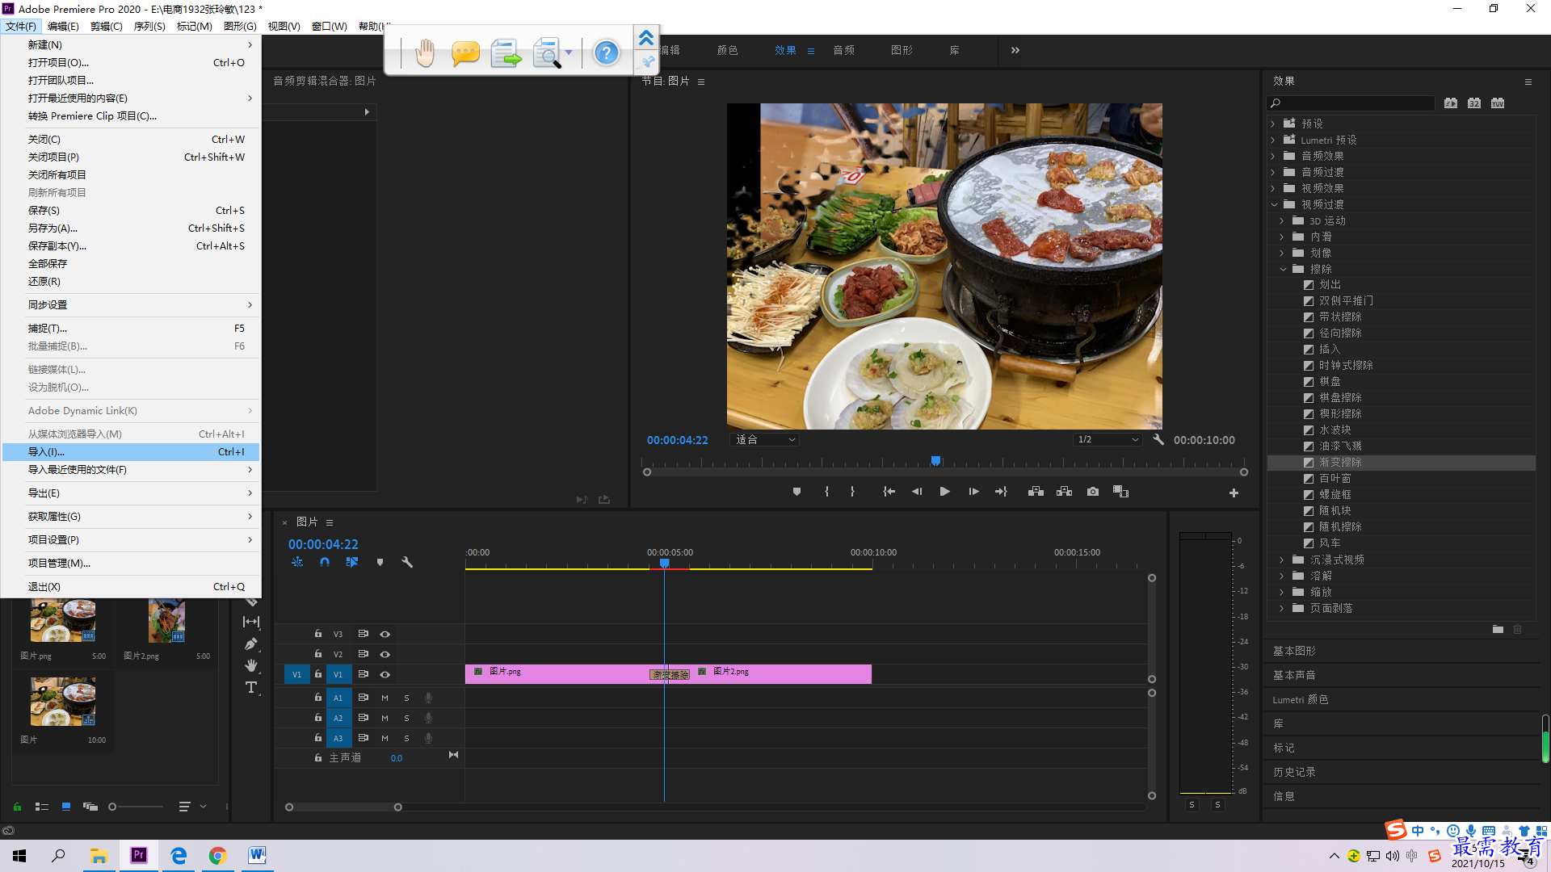Screen dimensions: 1551x872
Task: Click the Extract button
Action: (x=1064, y=492)
